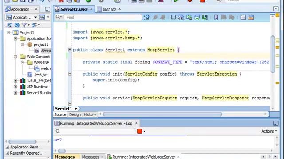Click the magnifier icon in Application navigator toolbar
Viewport: 284px width, 159px height.
[x=10, y=25]
